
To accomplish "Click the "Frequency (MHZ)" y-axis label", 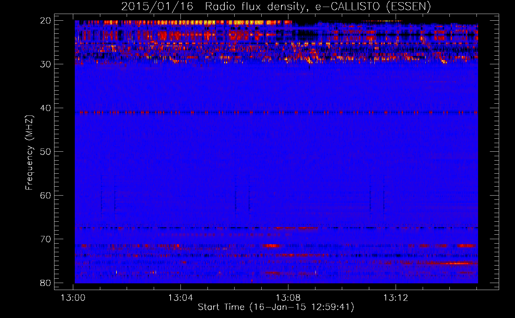I will (29, 152).
